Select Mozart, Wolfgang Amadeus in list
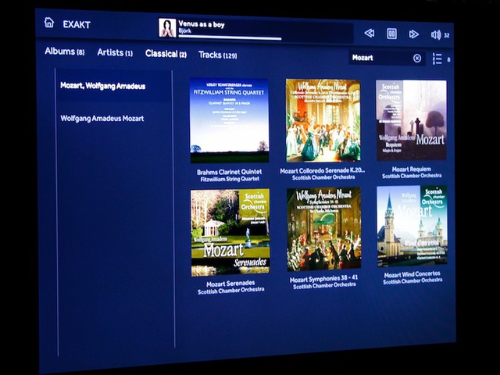 coord(113,86)
